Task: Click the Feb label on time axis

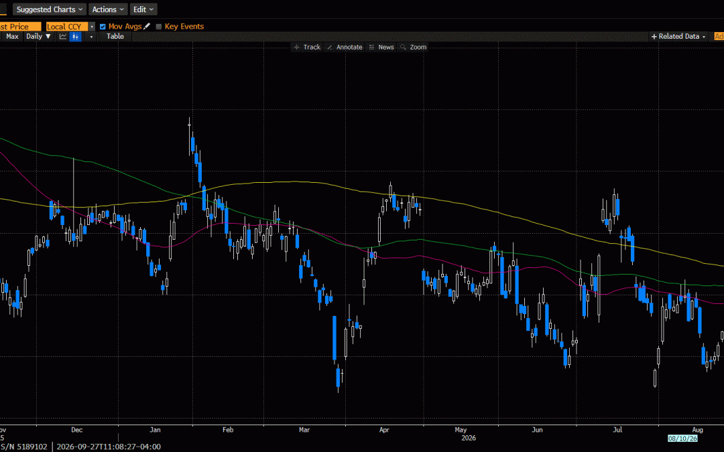Action: pos(228,430)
